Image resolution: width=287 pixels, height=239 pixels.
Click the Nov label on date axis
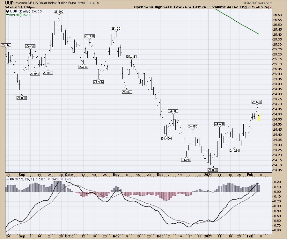click(116, 175)
